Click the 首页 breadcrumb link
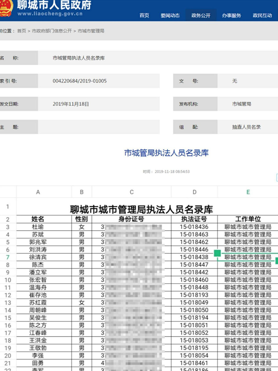The image size is (278, 371). (21, 31)
